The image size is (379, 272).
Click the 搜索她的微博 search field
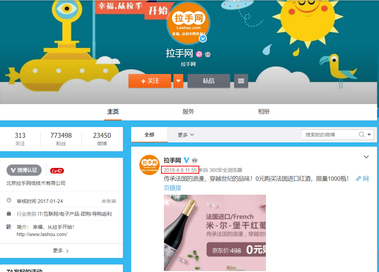tap(330, 135)
